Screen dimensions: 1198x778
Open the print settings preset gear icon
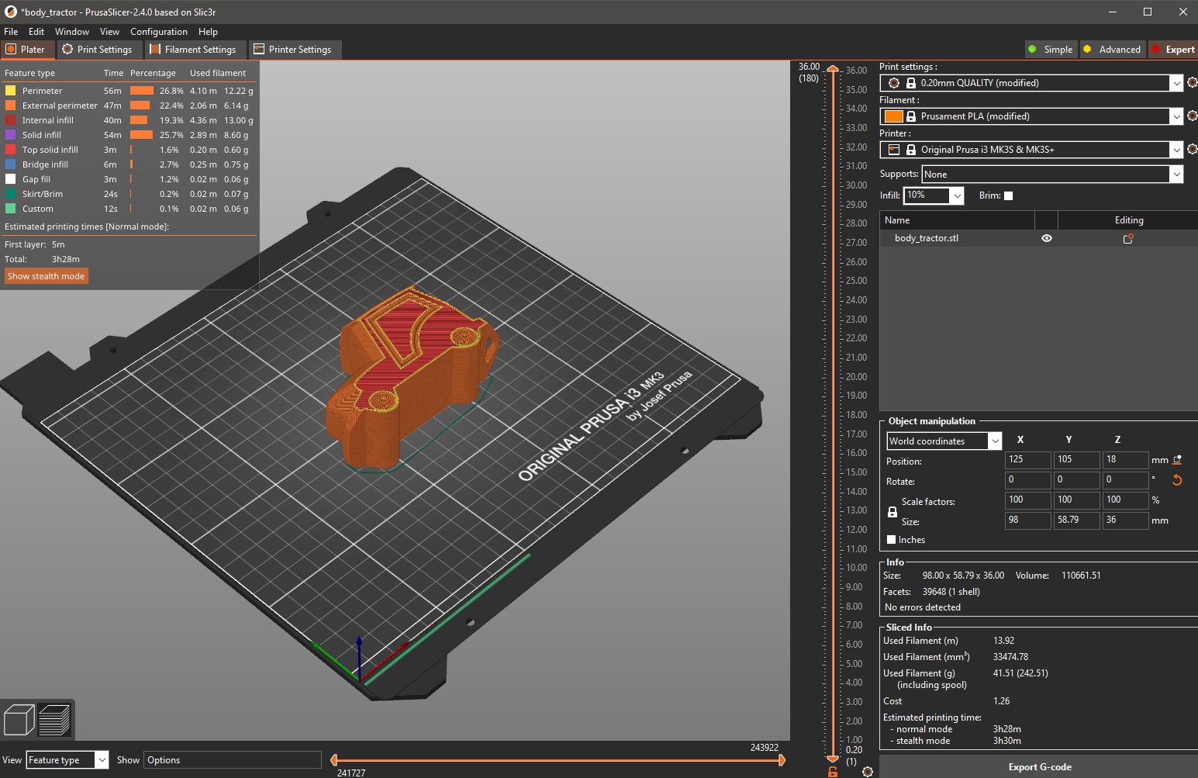[x=1193, y=82]
